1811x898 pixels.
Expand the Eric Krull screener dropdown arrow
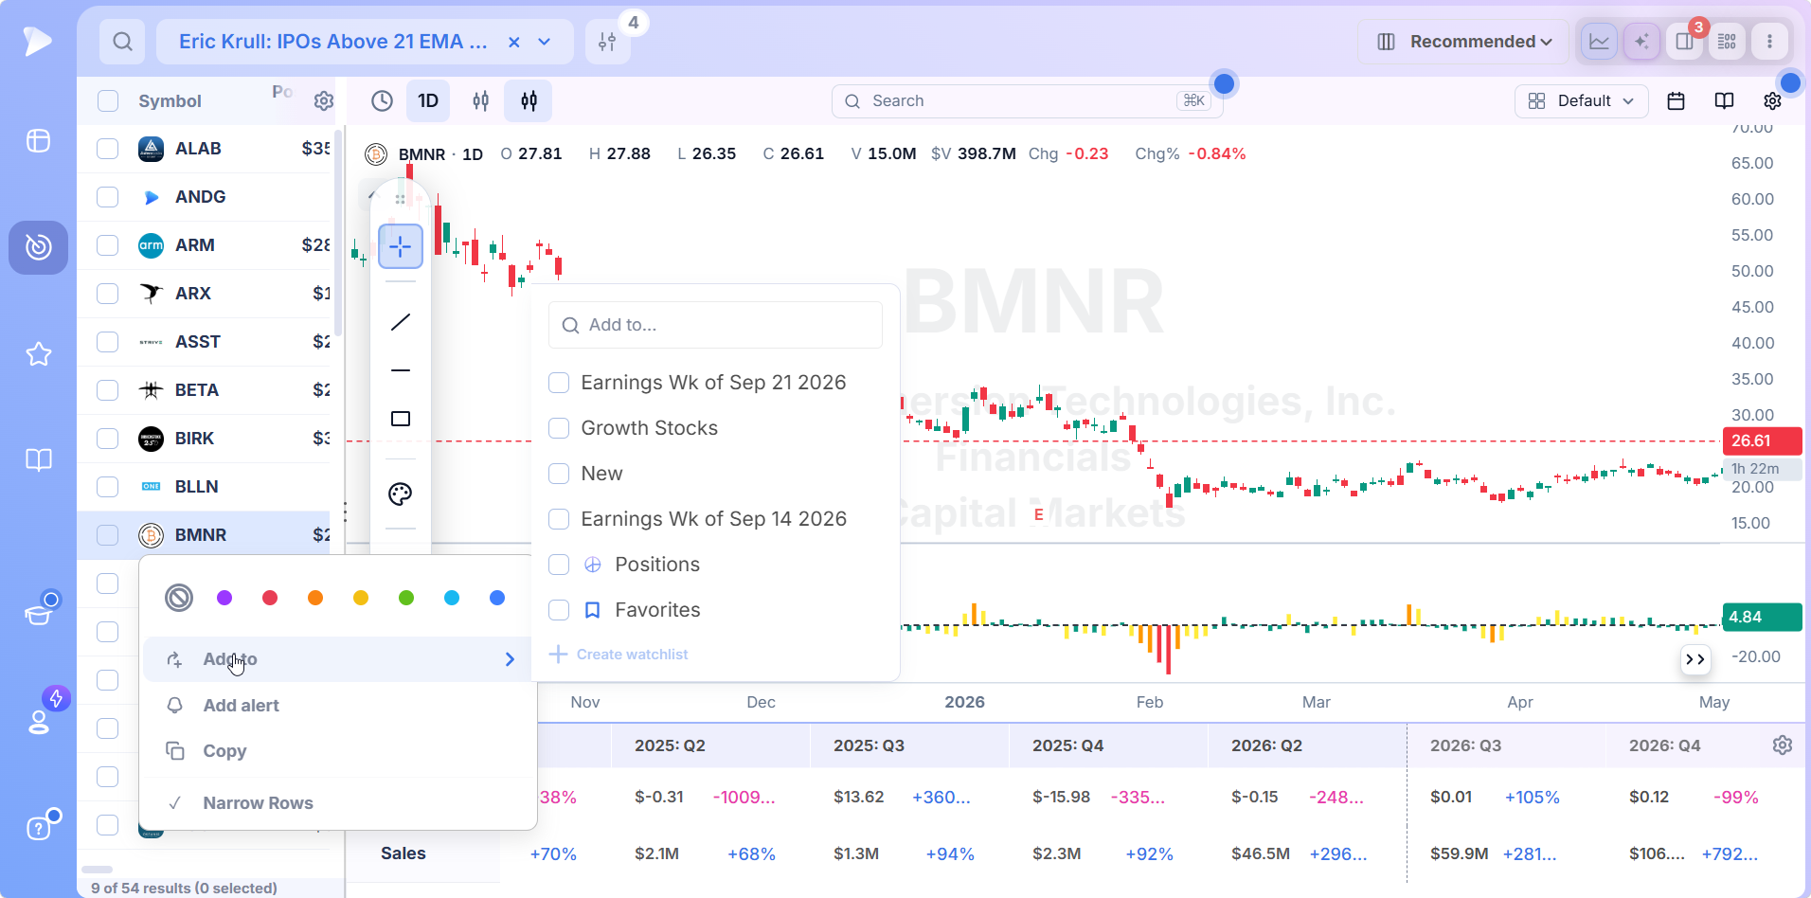click(545, 42)
